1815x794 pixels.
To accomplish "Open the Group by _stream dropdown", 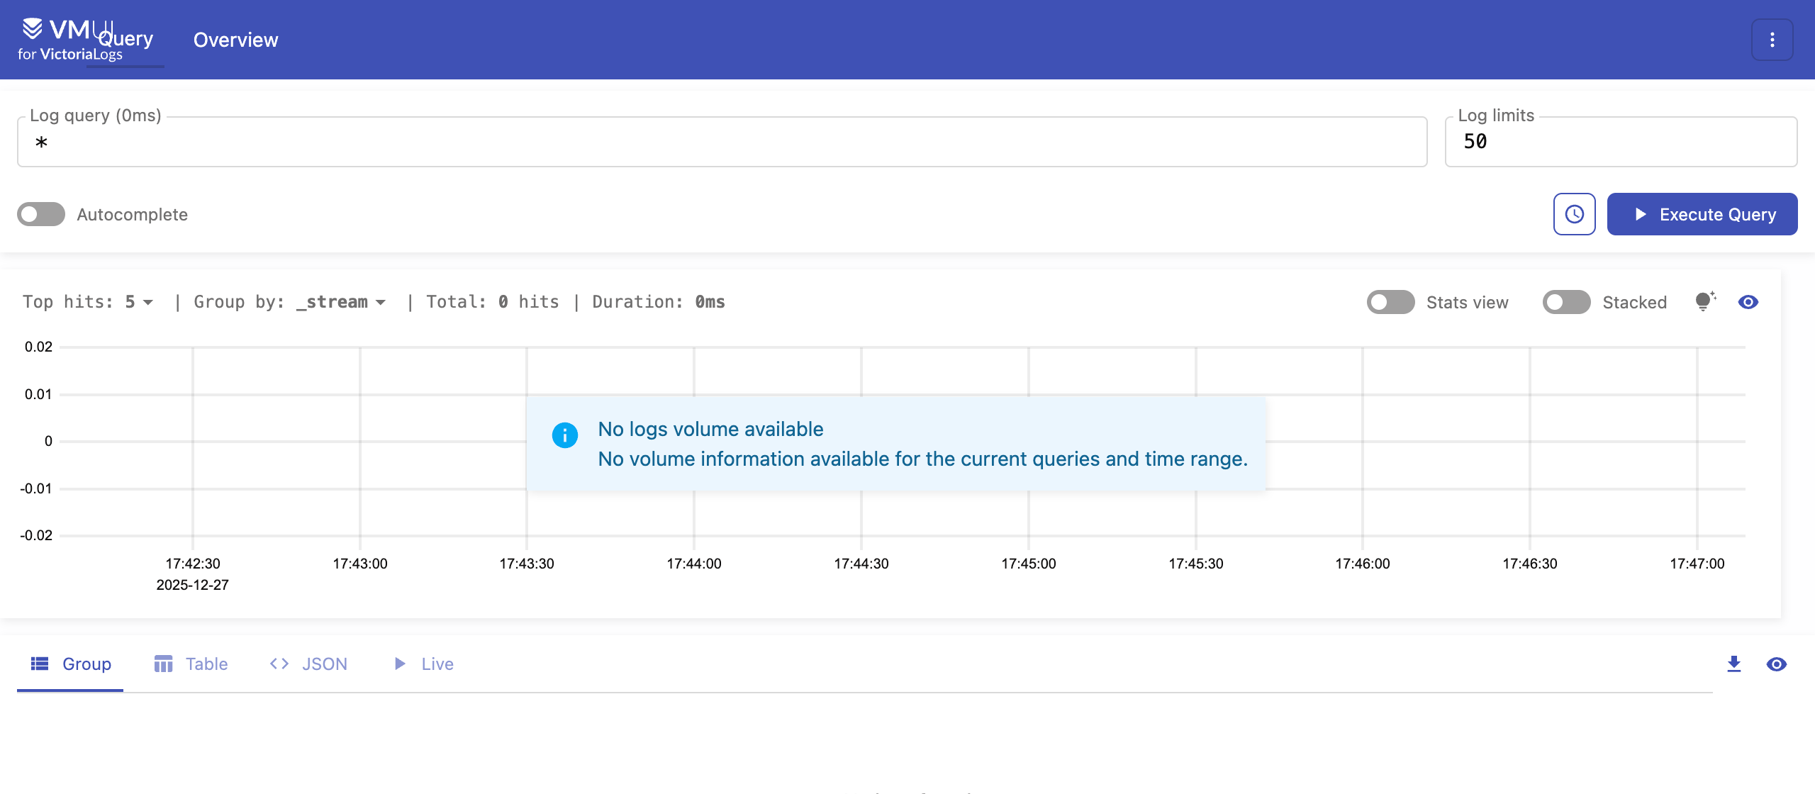I will tap(342, 302).
